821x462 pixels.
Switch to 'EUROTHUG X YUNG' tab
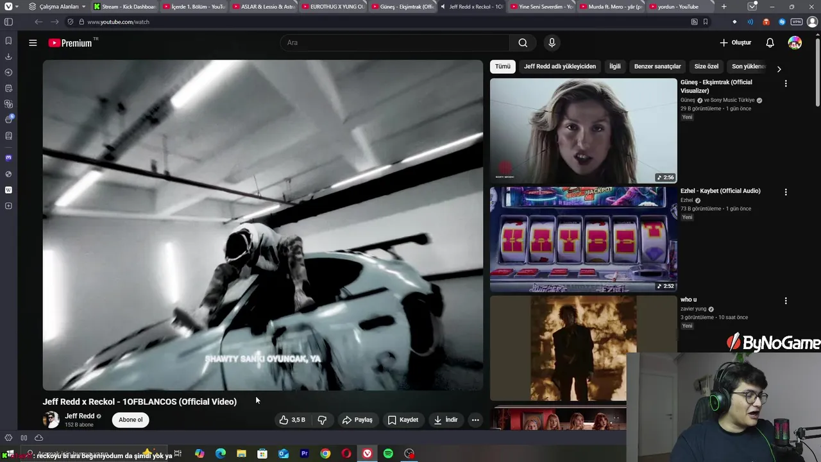(333, 6)
